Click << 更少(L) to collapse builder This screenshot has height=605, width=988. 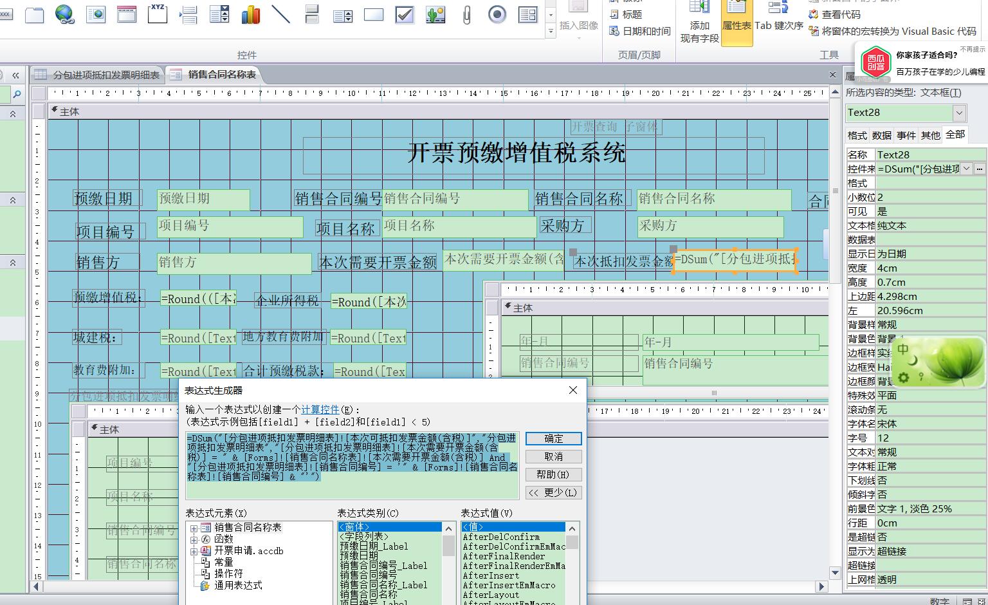click(x=553, y=492)
